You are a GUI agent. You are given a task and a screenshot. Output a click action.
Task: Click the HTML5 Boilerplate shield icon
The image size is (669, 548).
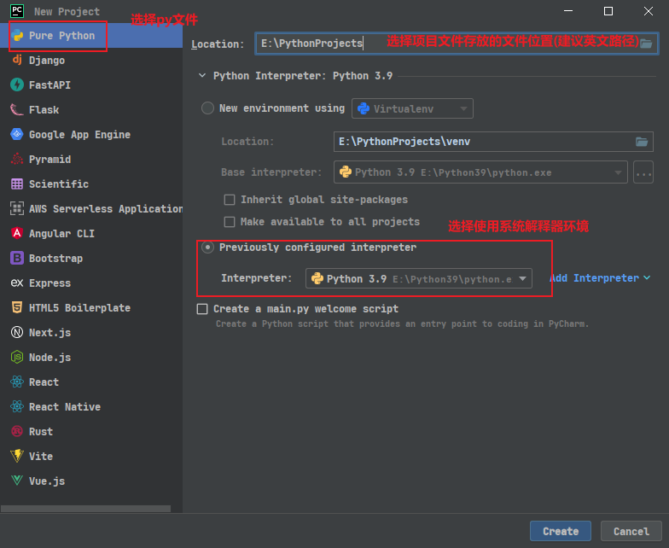(17, 307)
